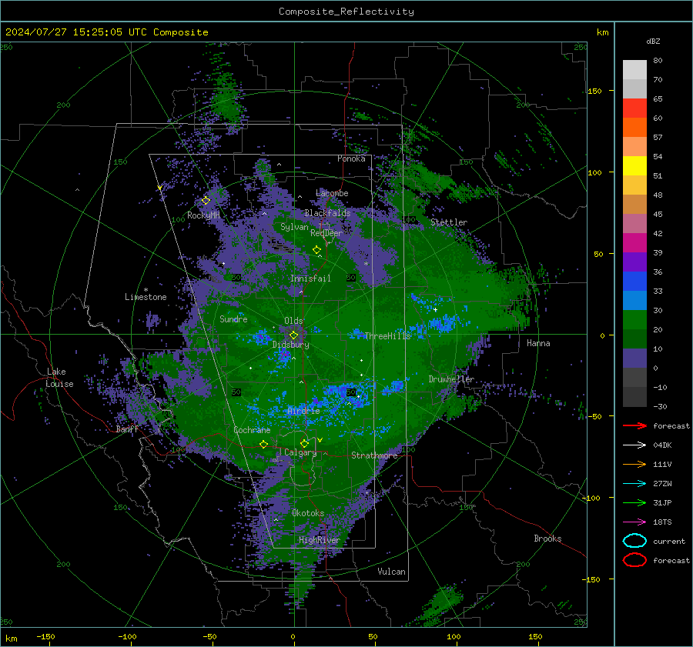Image resolution: width=693 pixels, height=647 pixels.
Task: Click the Stettler label on map
Action: [x=449, y=222]
